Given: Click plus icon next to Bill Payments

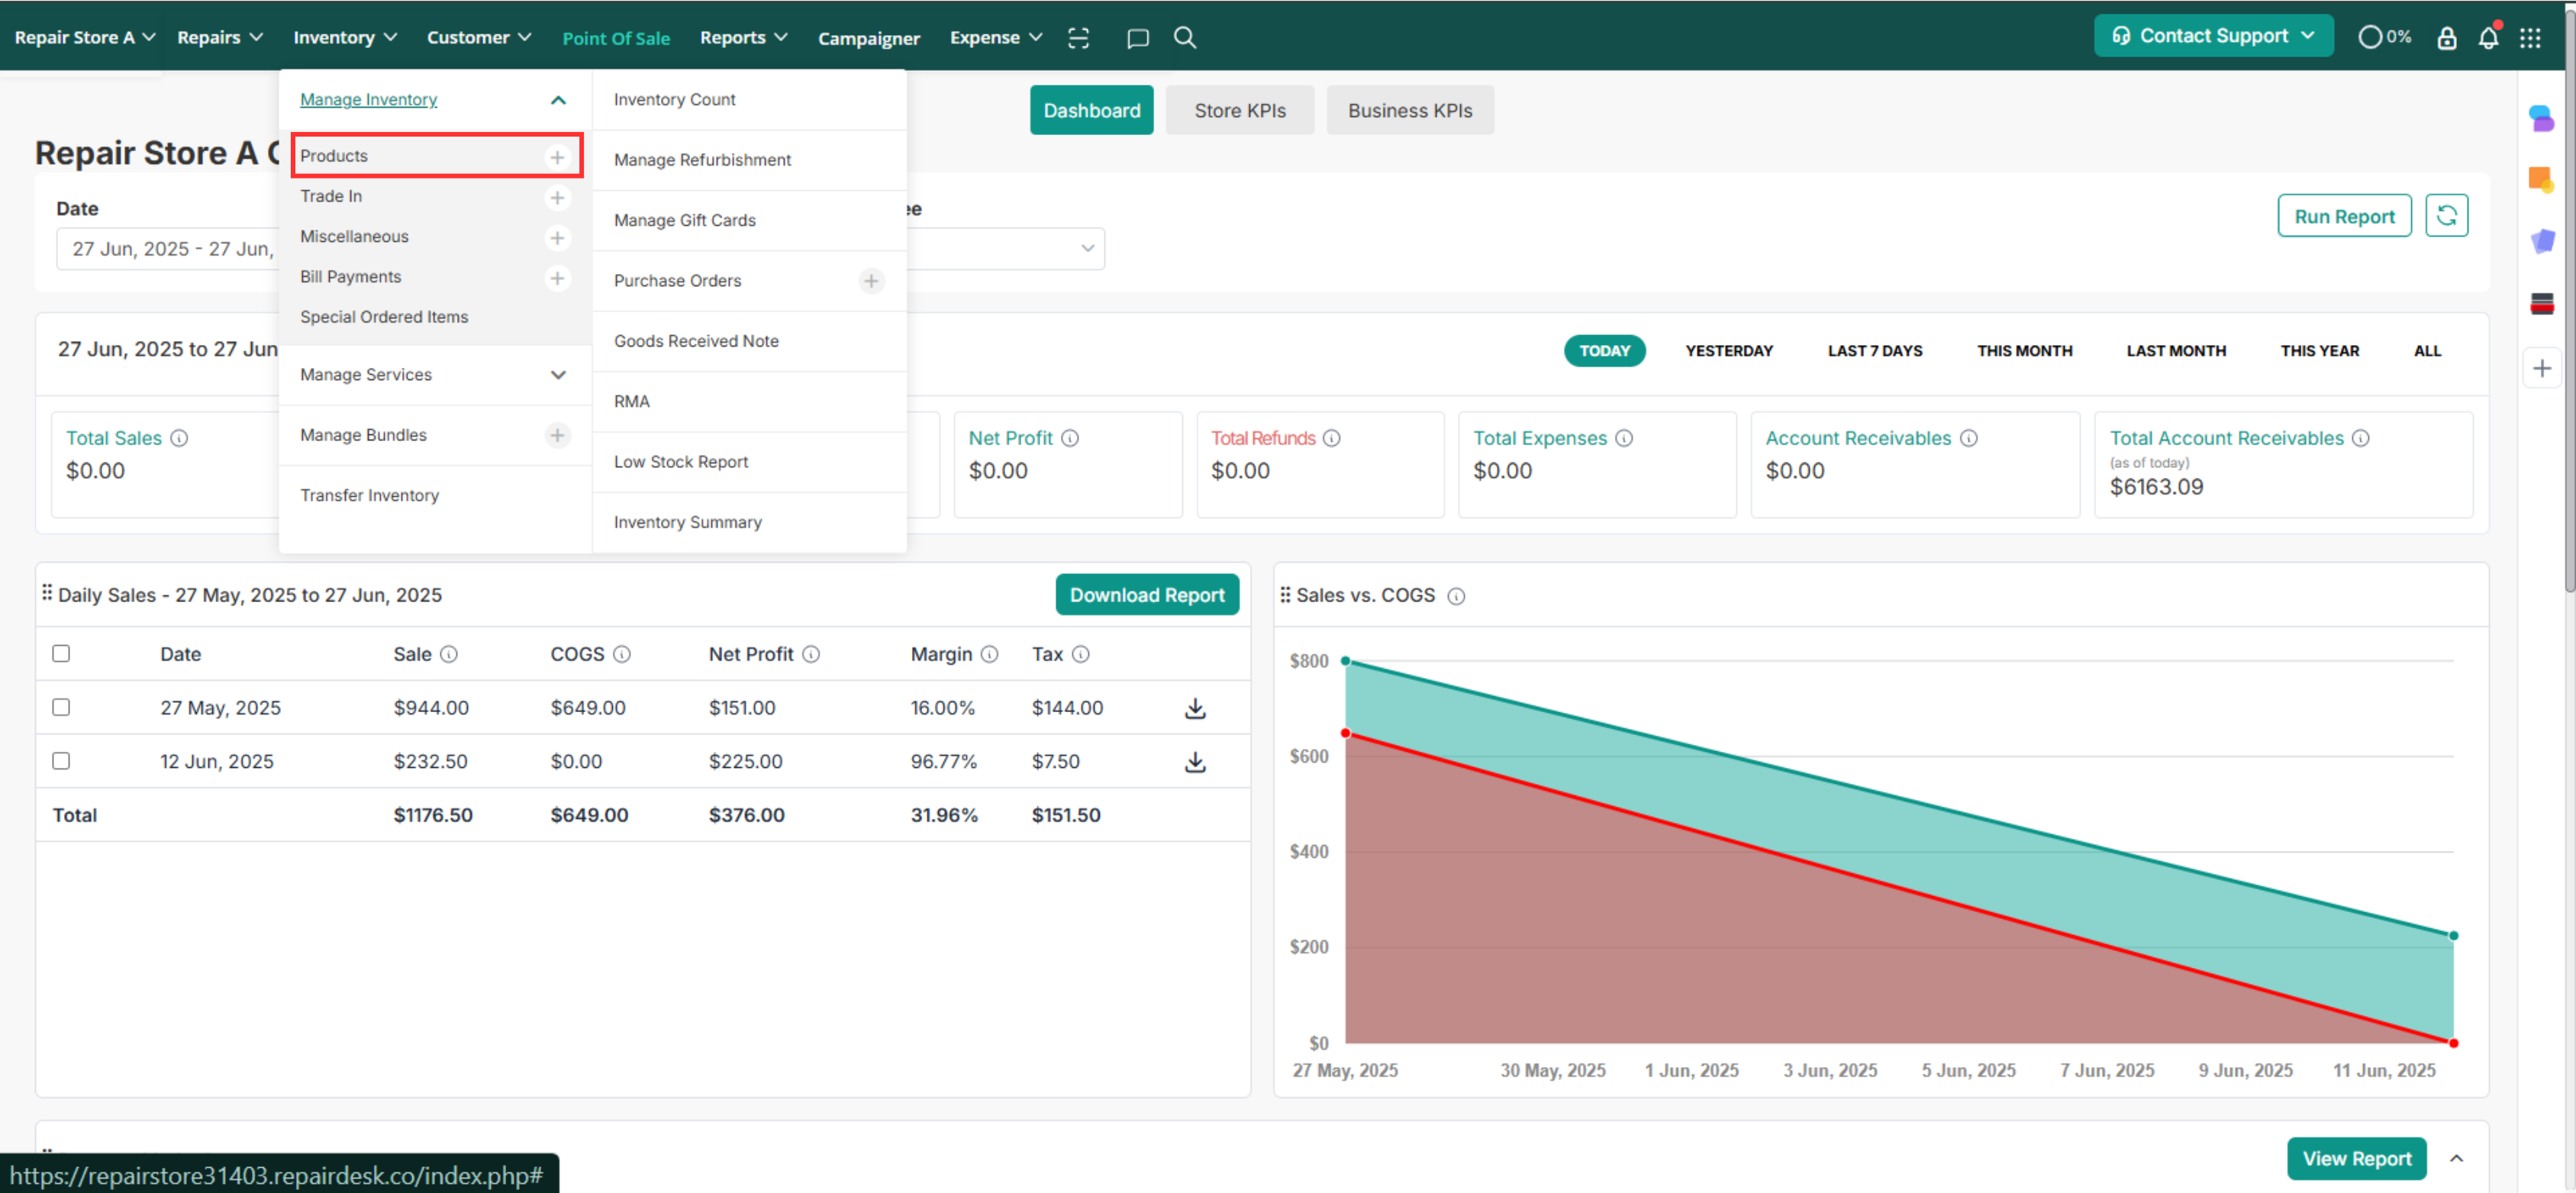Looking at the screenshot, I should [557, 277].
